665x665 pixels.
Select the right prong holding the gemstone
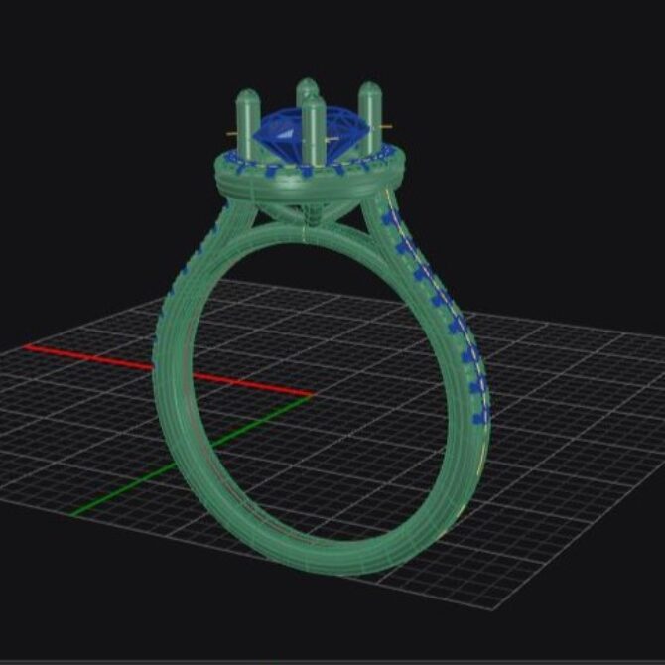click(x=370, y=117)
